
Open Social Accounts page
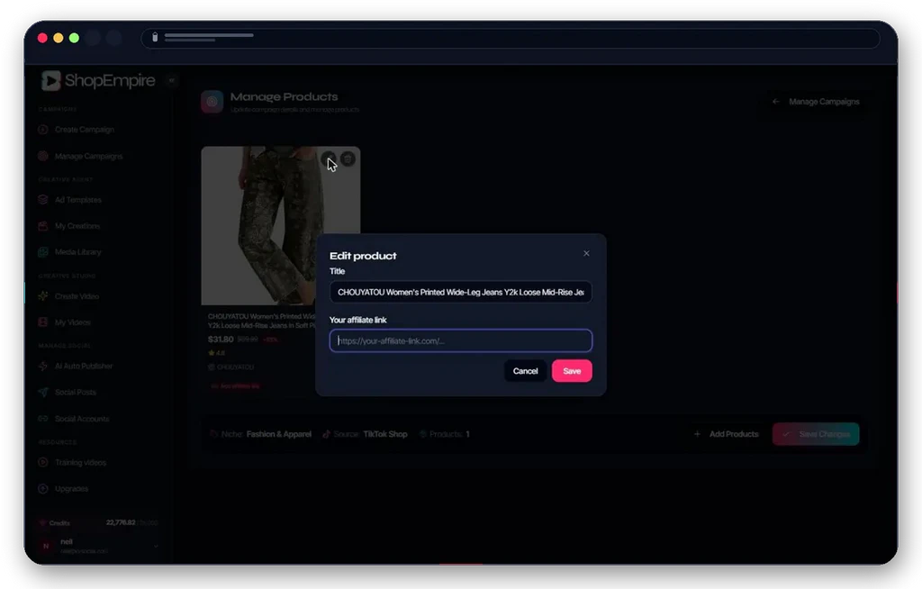(82, 419)
